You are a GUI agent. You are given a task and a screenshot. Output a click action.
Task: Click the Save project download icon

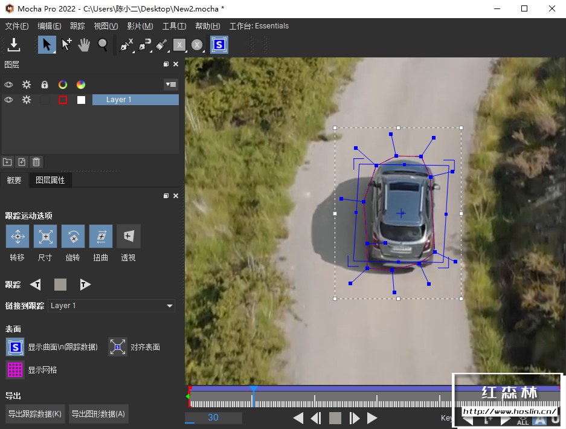point(14,44)
